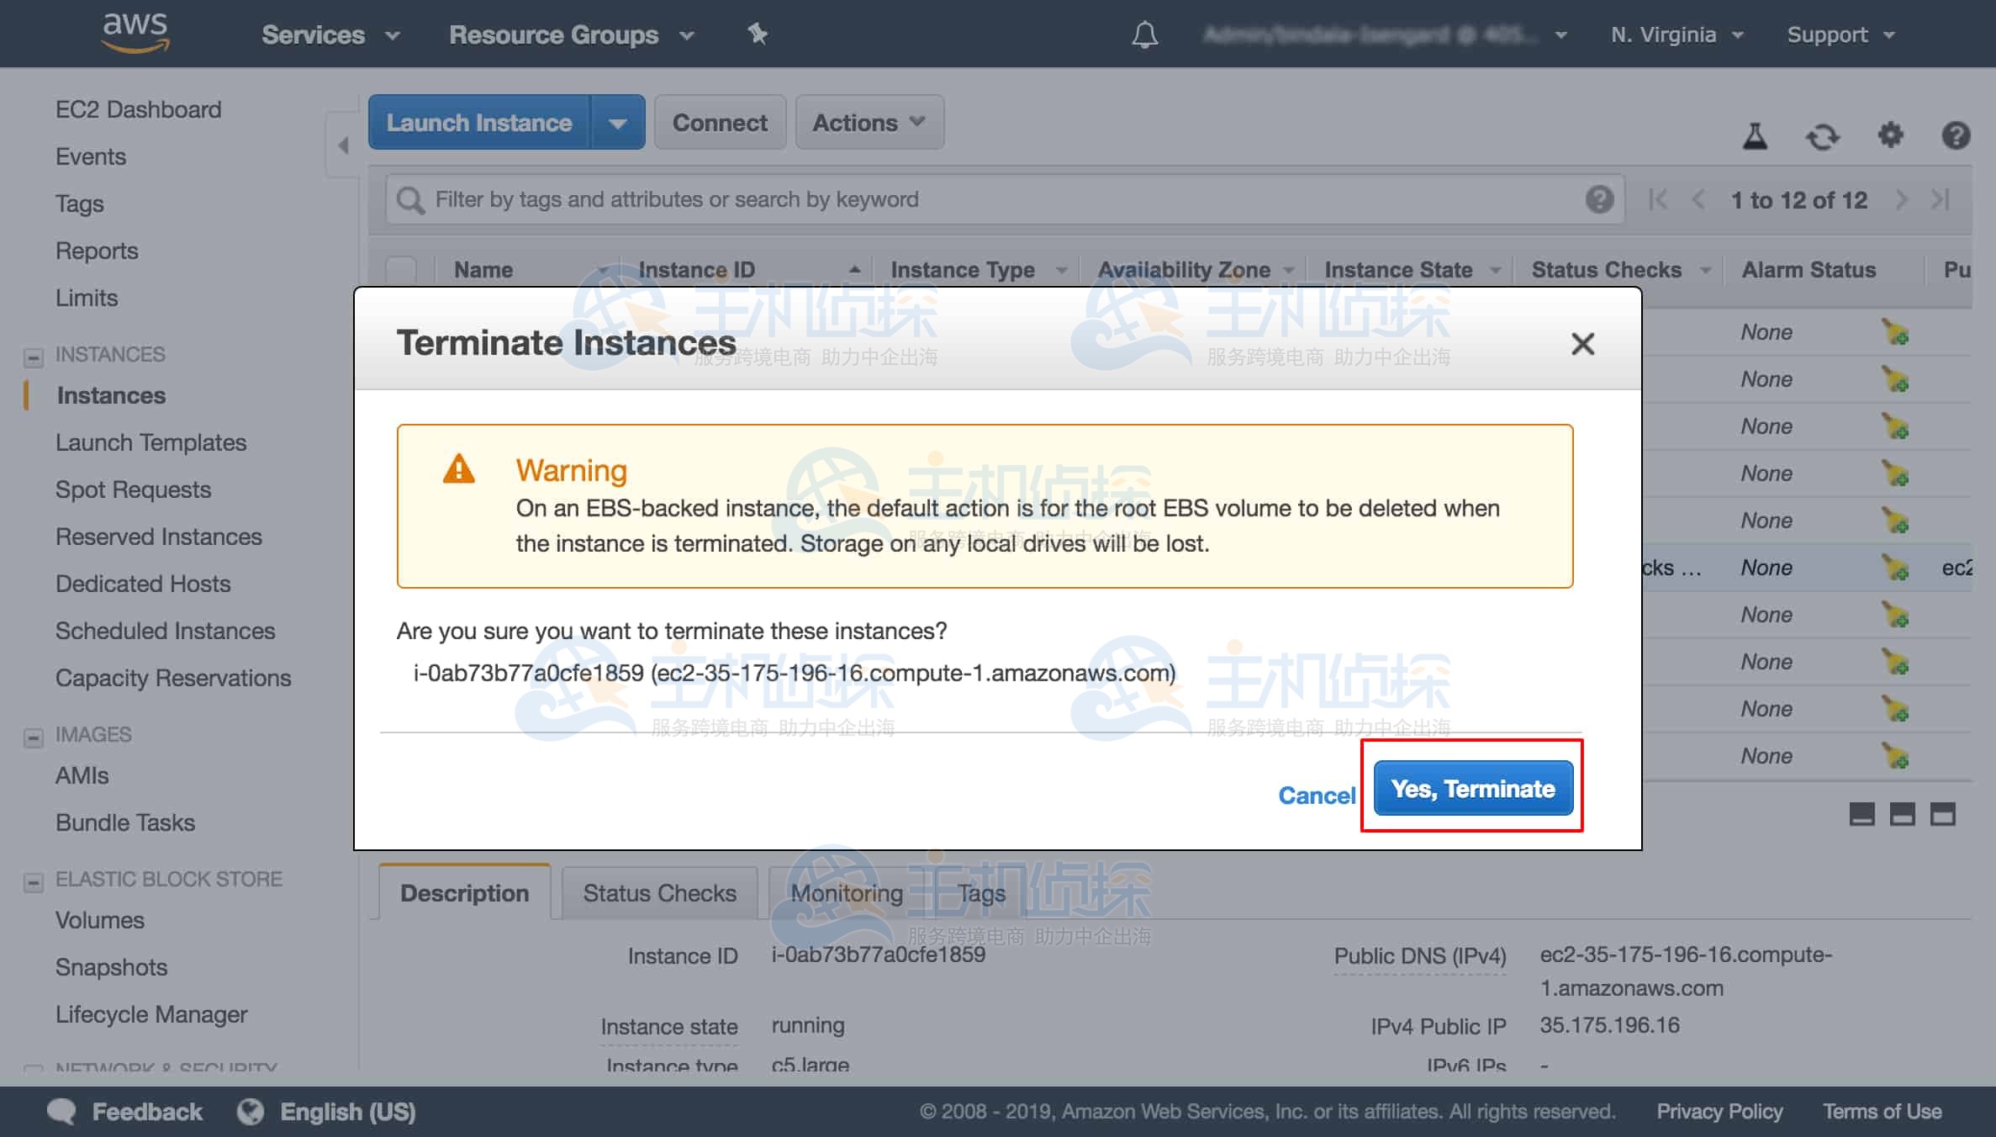Screen dimensions: 1996x1137
Task: Open the help question mark icon
Action: (1956, 135)
